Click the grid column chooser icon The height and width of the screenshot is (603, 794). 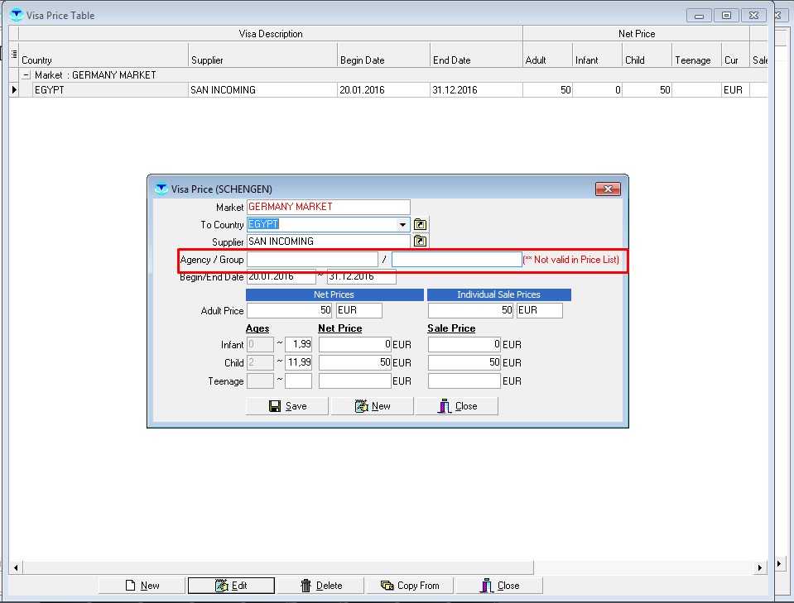click(13, 55)
